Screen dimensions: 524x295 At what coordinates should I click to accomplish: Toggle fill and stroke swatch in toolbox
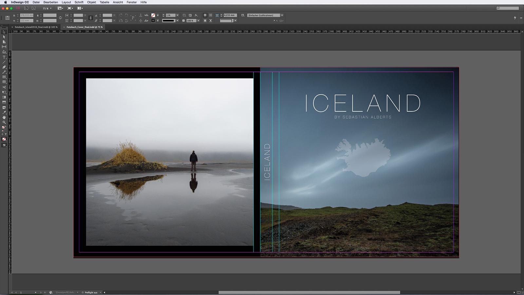tap(4, 128)
